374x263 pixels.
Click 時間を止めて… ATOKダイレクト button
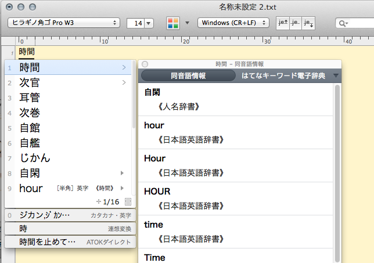[70, 242]
